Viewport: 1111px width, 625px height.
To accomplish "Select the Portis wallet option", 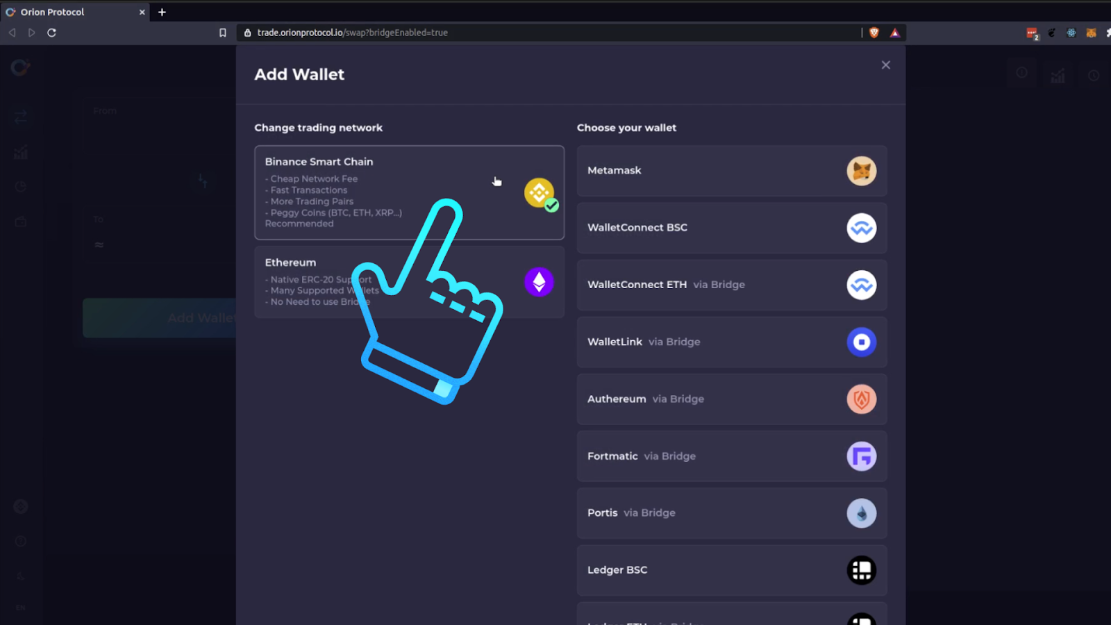I will pyautogui.click(x=732, y=513).
